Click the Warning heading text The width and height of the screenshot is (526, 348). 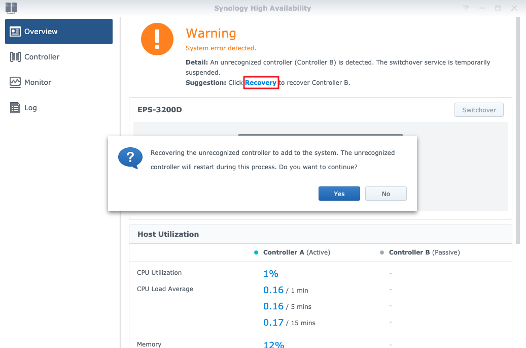[211, 33]
